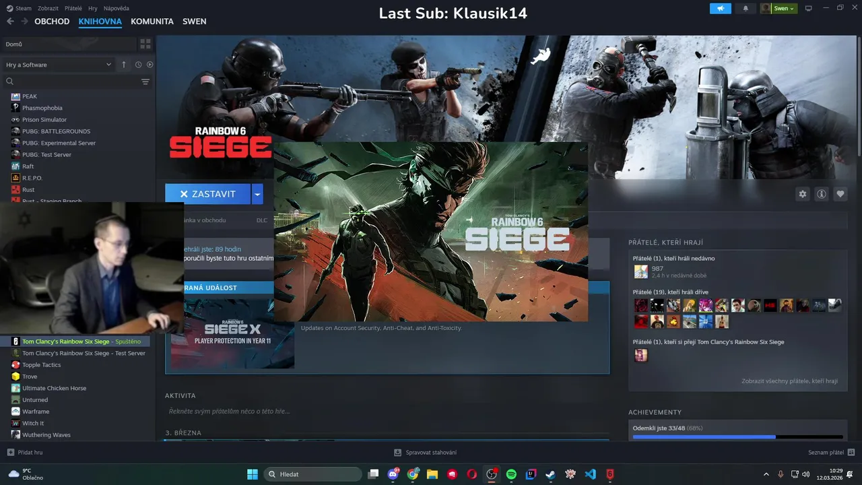The width and height of the screenshot is (862, 485).
Task: Open the wishlisting friend's avatar
Action: tap(640, 355)
